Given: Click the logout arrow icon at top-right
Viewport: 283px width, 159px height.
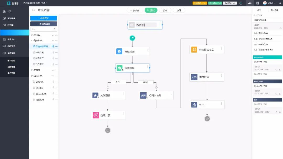Looking at the screenshot, I should pyautogui.click(x=280, y=3).
